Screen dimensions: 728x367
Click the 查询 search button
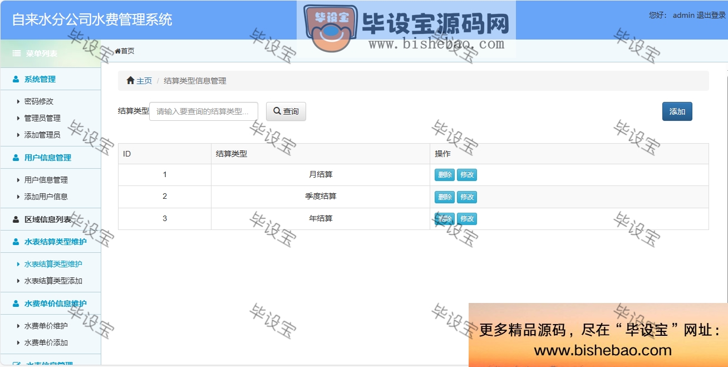pos(286,111)
